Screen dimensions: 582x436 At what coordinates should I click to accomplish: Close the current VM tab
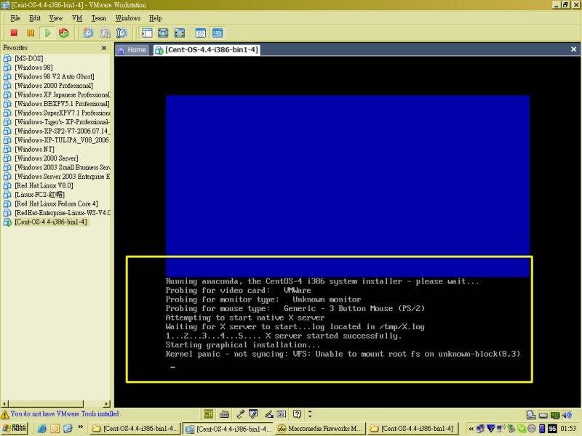click(x=573, y=49)
